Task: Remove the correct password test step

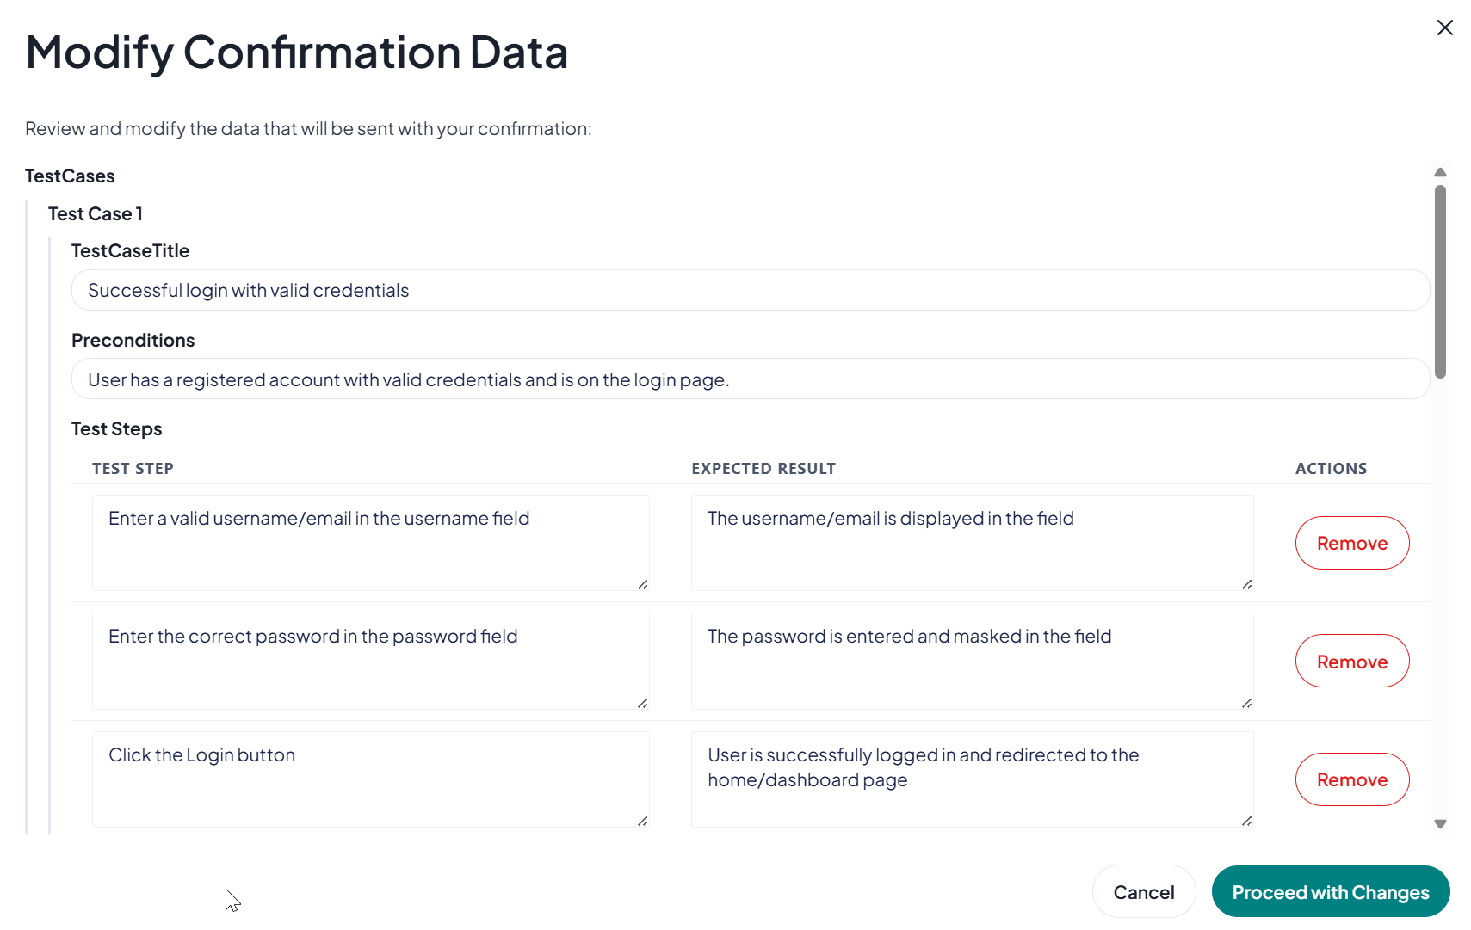Action: tap(1351, 661)
